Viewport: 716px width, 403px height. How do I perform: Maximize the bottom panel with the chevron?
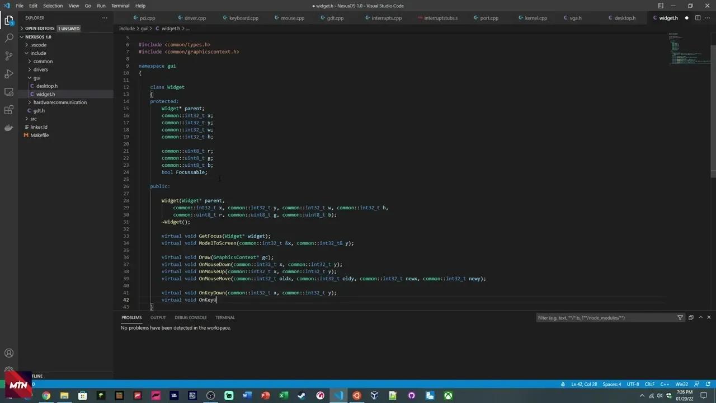click(700, 317)
